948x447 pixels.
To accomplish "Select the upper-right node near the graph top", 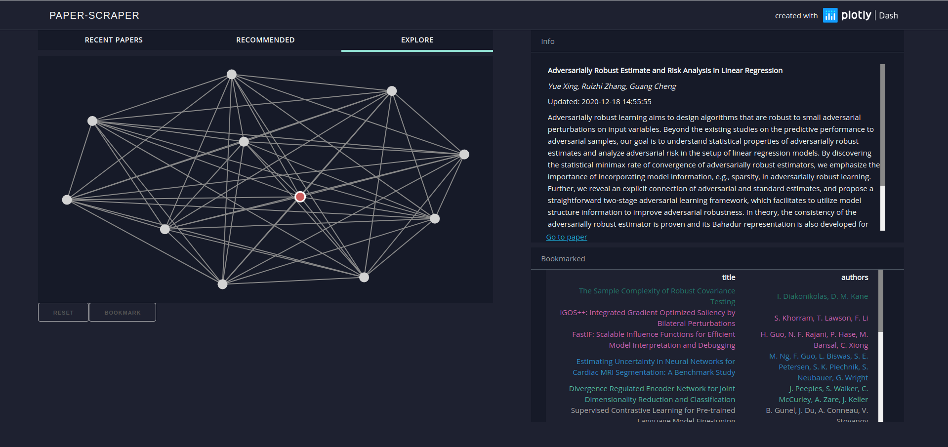I will [x=392, y=91].
